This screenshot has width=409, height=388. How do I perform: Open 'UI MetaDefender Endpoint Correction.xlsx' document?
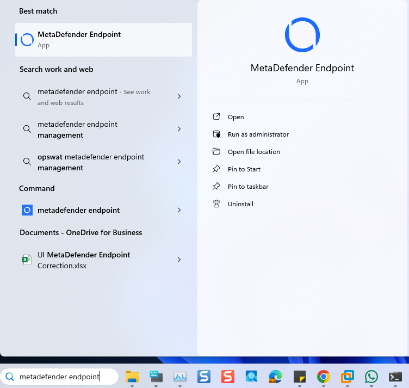click(x=103, y=260)
